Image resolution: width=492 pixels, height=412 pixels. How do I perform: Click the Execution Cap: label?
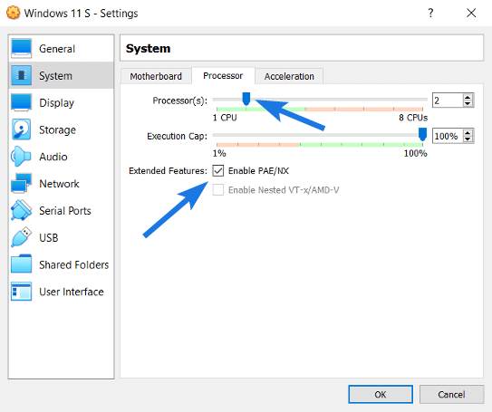pyautogui.click(x=177, y=136)
